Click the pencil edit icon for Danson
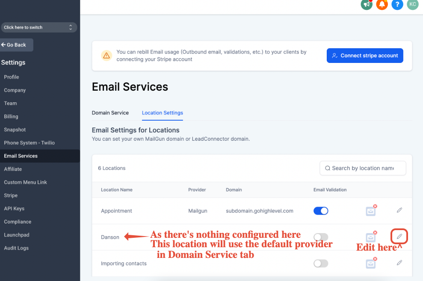Screen dimensions: 423x281 click(x=399, y=237)
